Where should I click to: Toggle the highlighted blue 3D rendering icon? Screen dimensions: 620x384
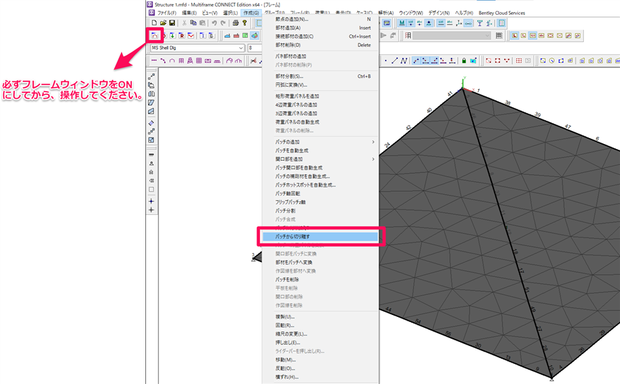click(254, 35)
